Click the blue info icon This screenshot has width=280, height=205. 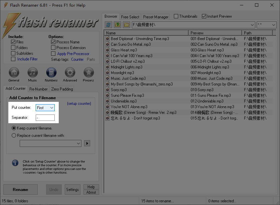tap(15, 163)
